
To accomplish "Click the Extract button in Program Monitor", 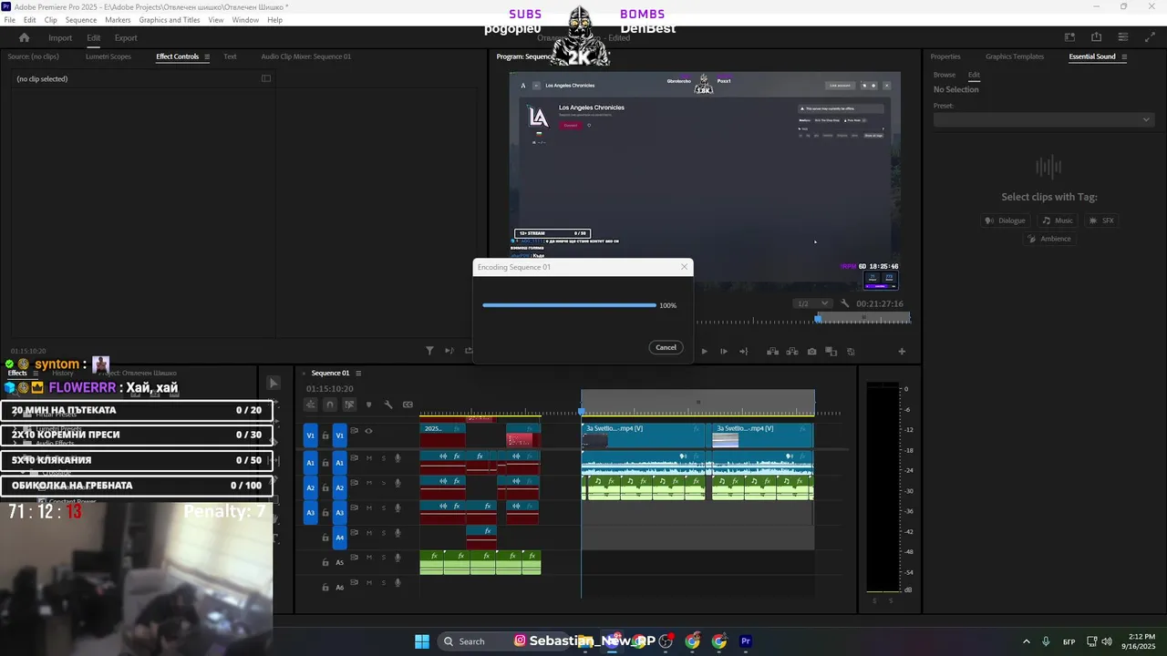I will (x=792, y=352).
